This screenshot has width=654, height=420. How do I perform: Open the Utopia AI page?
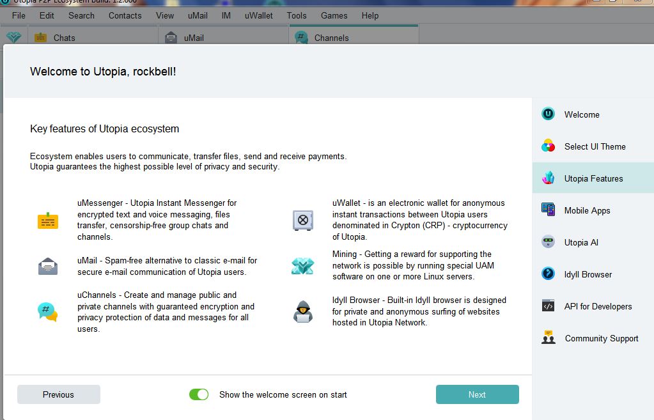[593, 242]
